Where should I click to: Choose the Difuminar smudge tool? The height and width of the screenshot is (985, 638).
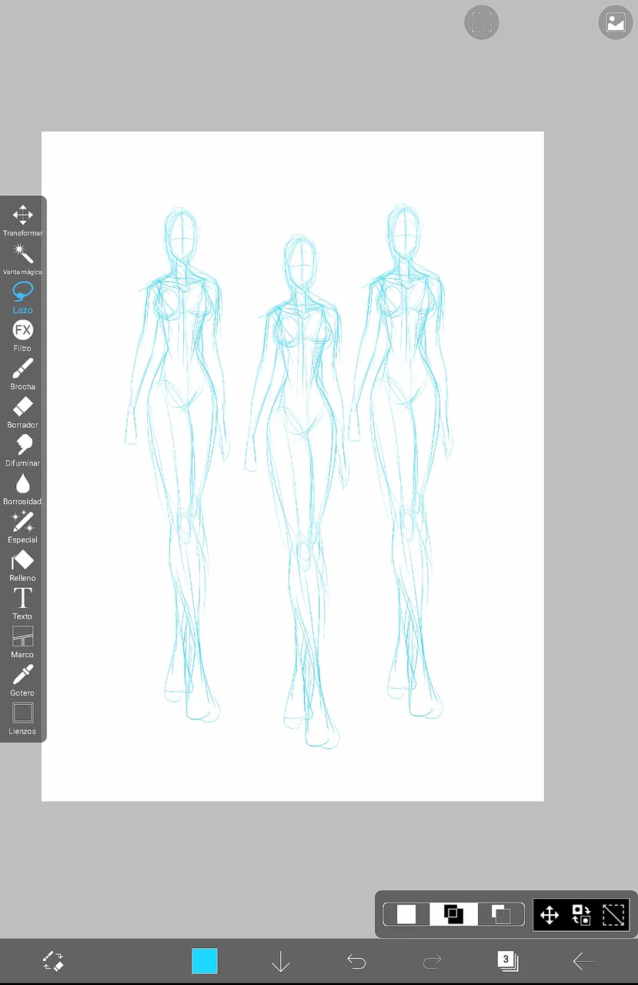pyautogui.click(x=22, y=452)
